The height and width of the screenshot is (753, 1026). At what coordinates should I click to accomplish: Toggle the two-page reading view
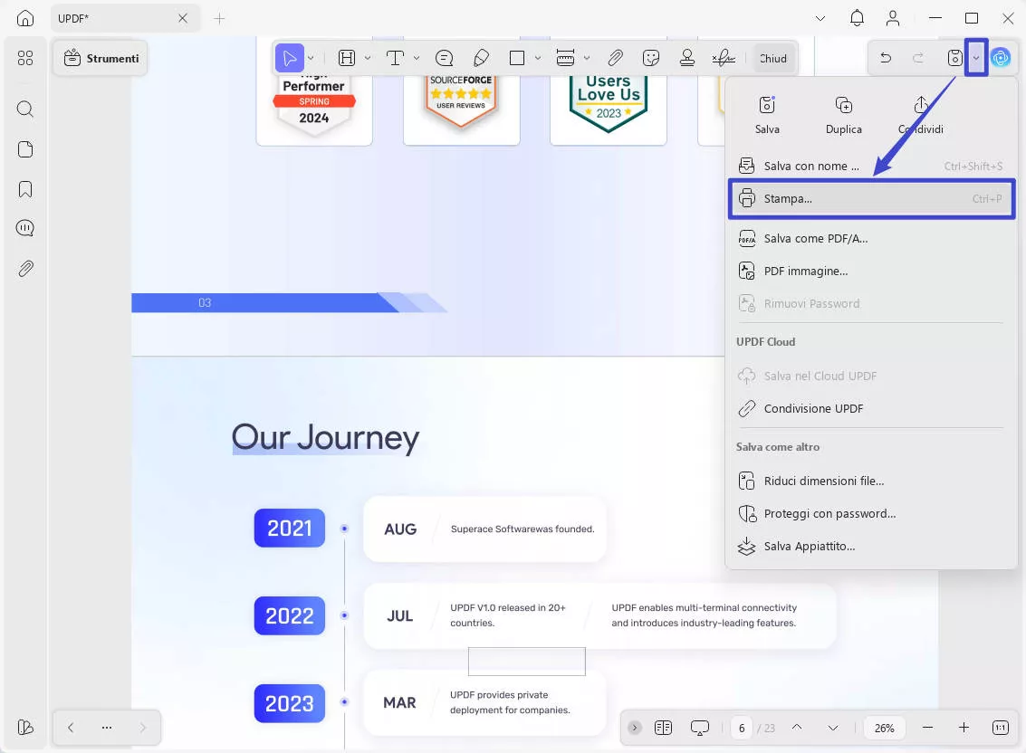[x=663, y=728]
